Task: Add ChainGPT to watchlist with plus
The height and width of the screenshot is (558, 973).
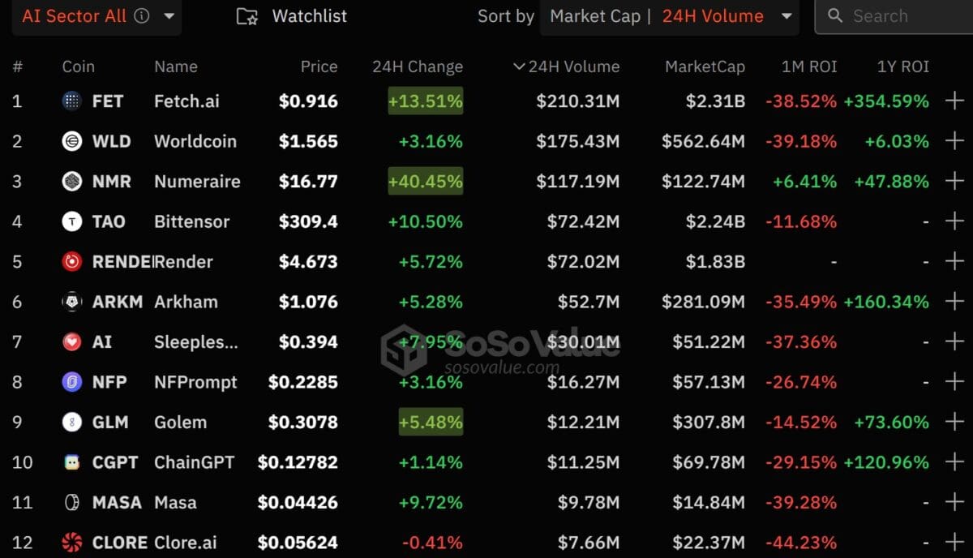Action: click(x=954, y=462)
